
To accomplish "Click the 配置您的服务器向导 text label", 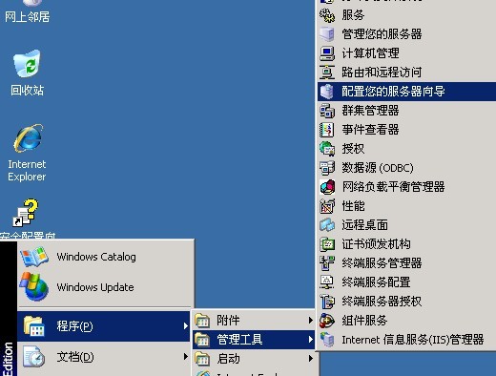I will point(393,92).
